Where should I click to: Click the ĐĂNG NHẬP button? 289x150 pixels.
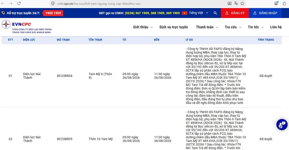[265, 13]
